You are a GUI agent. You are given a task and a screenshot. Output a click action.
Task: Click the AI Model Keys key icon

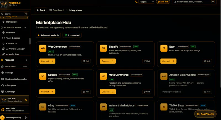(x=4, y=54)
